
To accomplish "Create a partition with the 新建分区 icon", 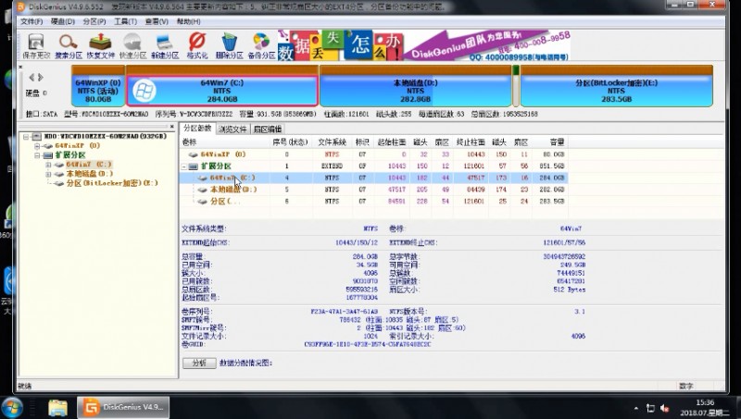I will pyautogui.click(x=165, y=46).
